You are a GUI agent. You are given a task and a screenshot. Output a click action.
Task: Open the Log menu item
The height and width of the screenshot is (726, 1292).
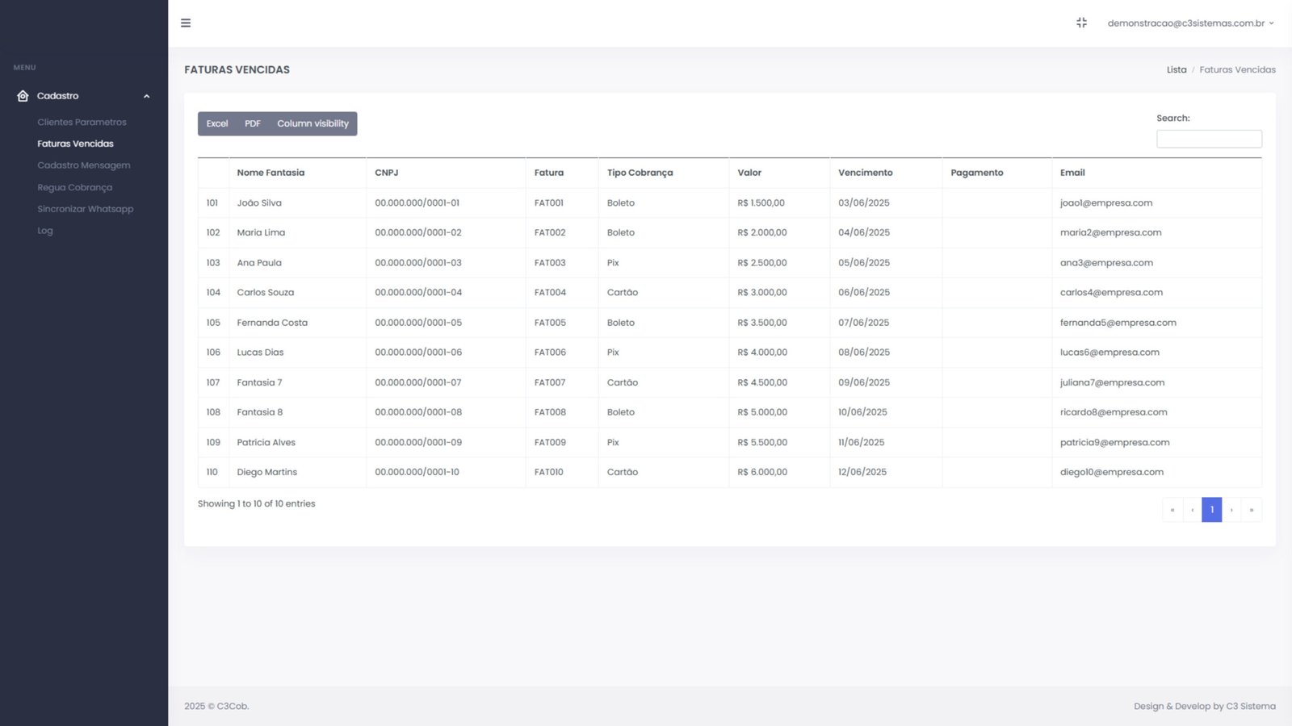(x=45, y=231)
